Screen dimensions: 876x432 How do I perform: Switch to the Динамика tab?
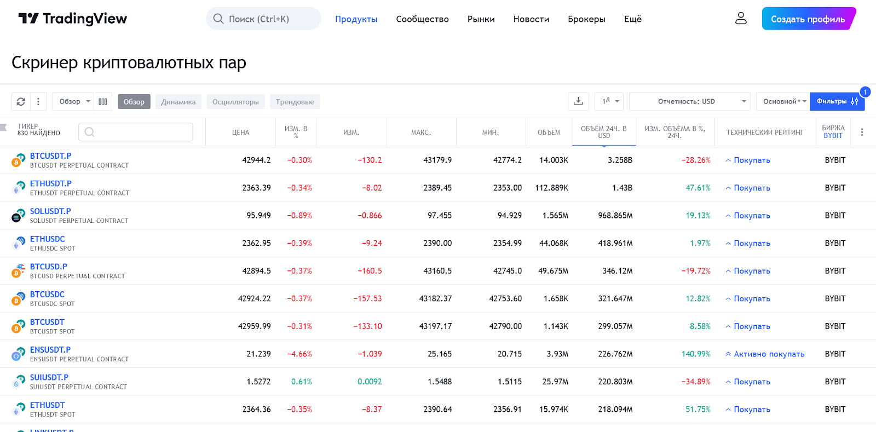178,102
